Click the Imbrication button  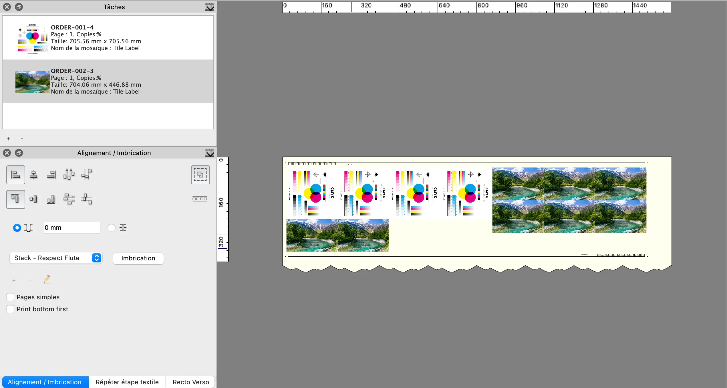click(x=138, y=258)
